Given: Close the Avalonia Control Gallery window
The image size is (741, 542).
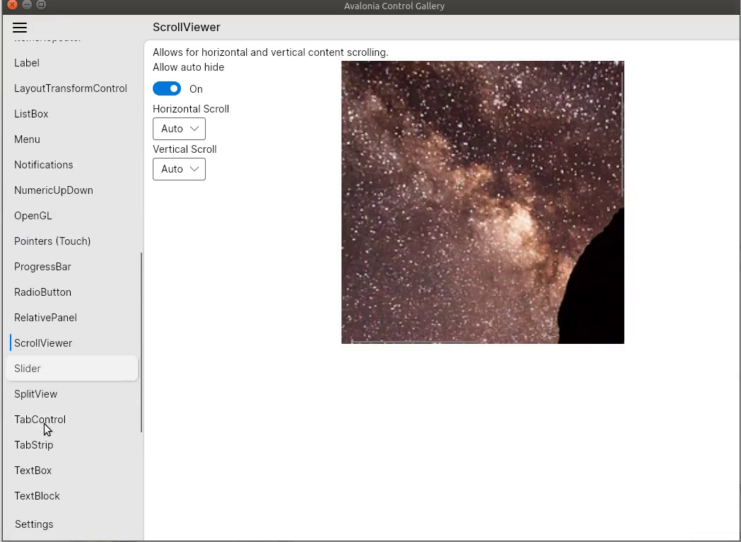Looking at the screenshot, I should point(12,5).
